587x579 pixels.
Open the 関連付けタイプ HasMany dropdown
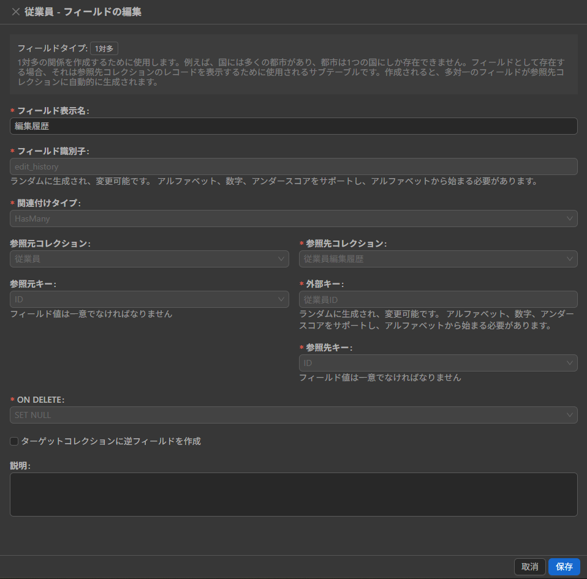click(x=293, y=219)
